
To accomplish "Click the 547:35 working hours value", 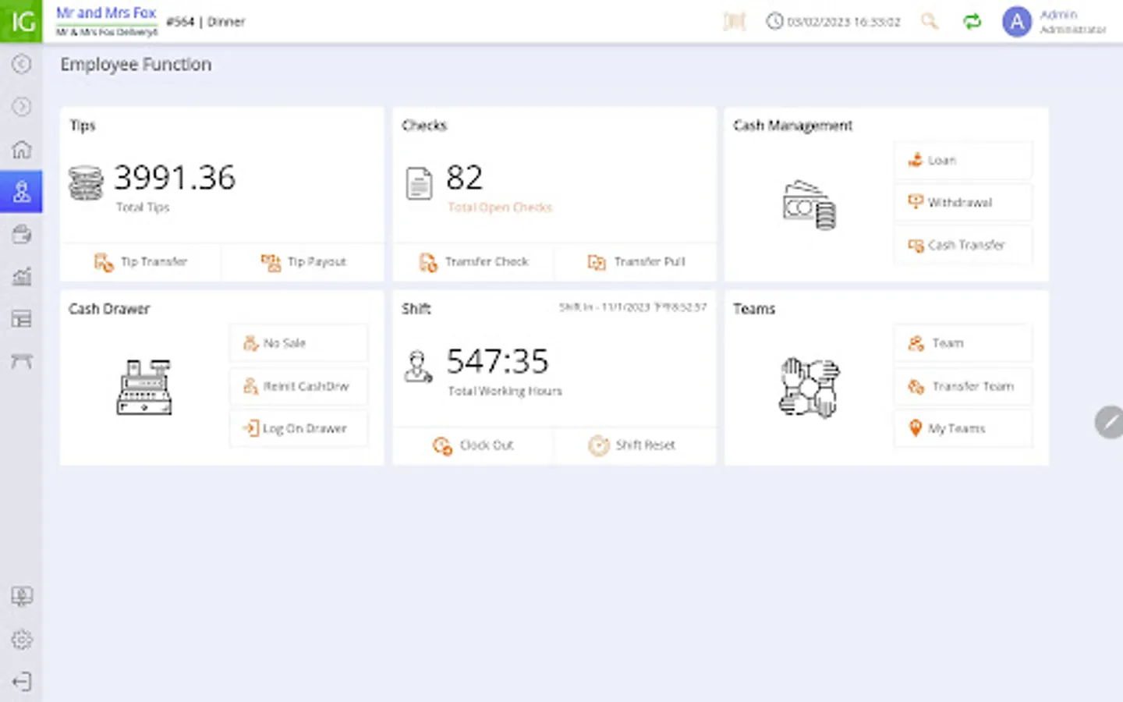I will pos(498,361).
